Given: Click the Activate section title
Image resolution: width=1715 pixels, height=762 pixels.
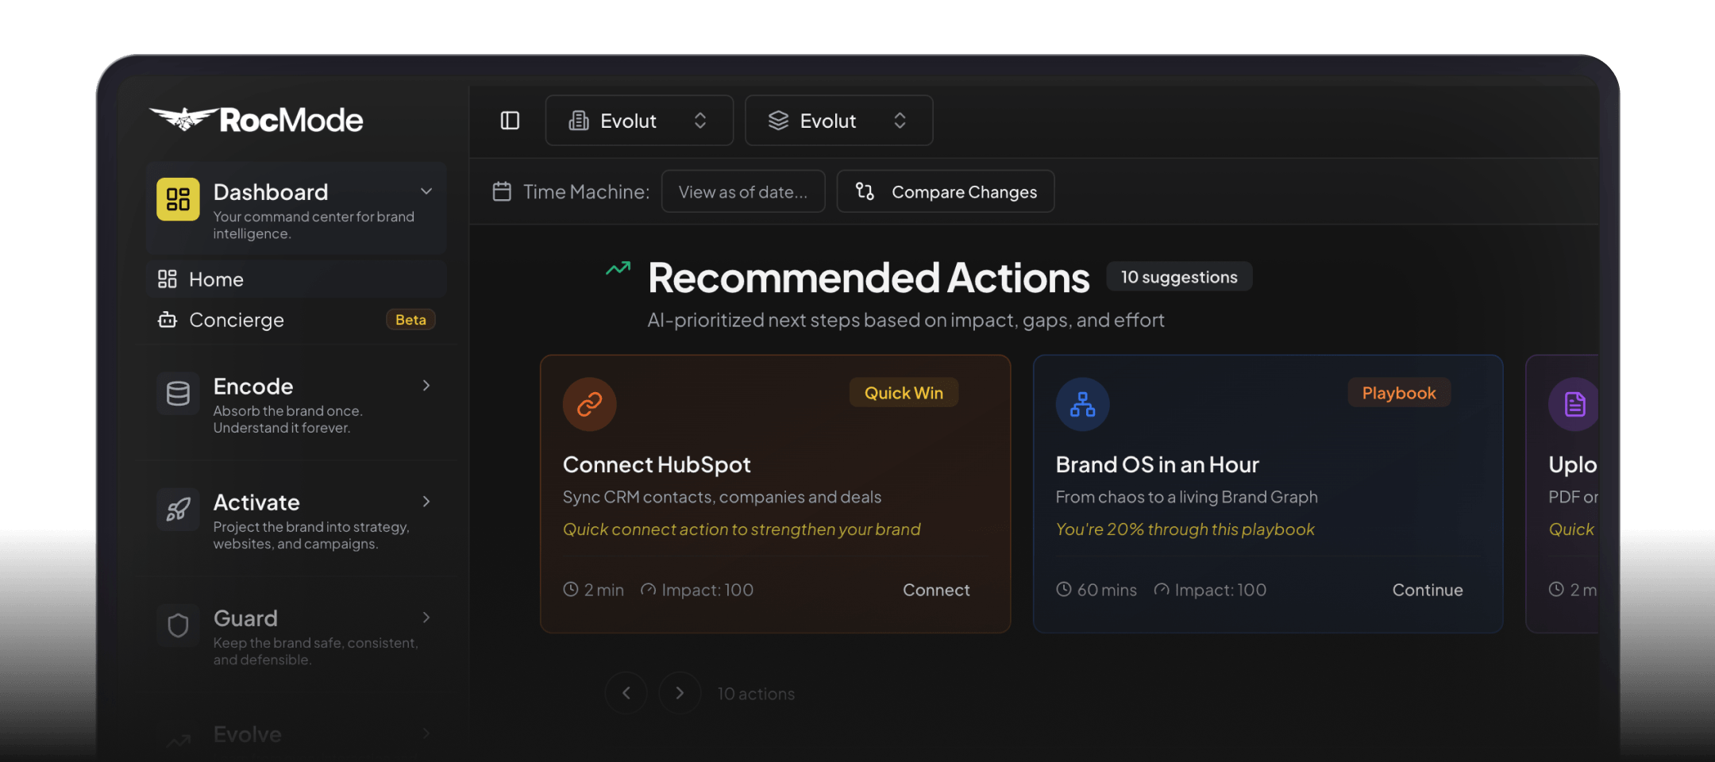Looking at the screenshot, I should [256, 502].
